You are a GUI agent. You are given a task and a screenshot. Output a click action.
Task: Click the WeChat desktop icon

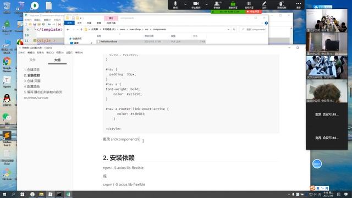(x=7, y=119)
